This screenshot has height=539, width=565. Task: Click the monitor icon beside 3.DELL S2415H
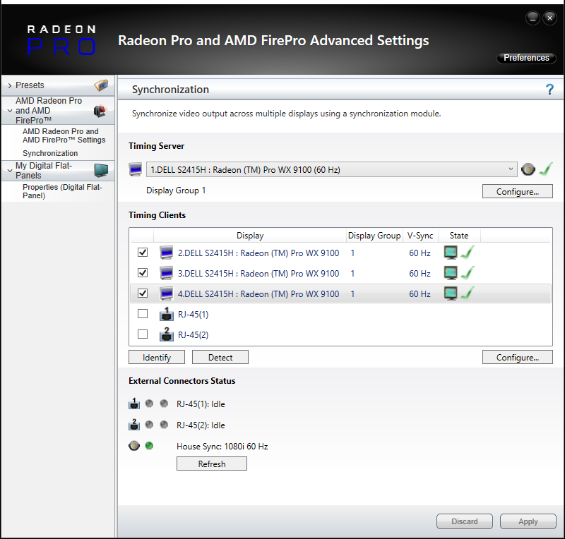click(x=167, y=274)
